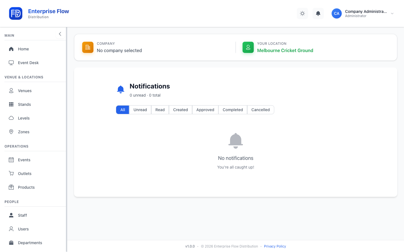This screenshot has height=252, width=404.
Task: Click the orange Company building icon
Action: 88,47
